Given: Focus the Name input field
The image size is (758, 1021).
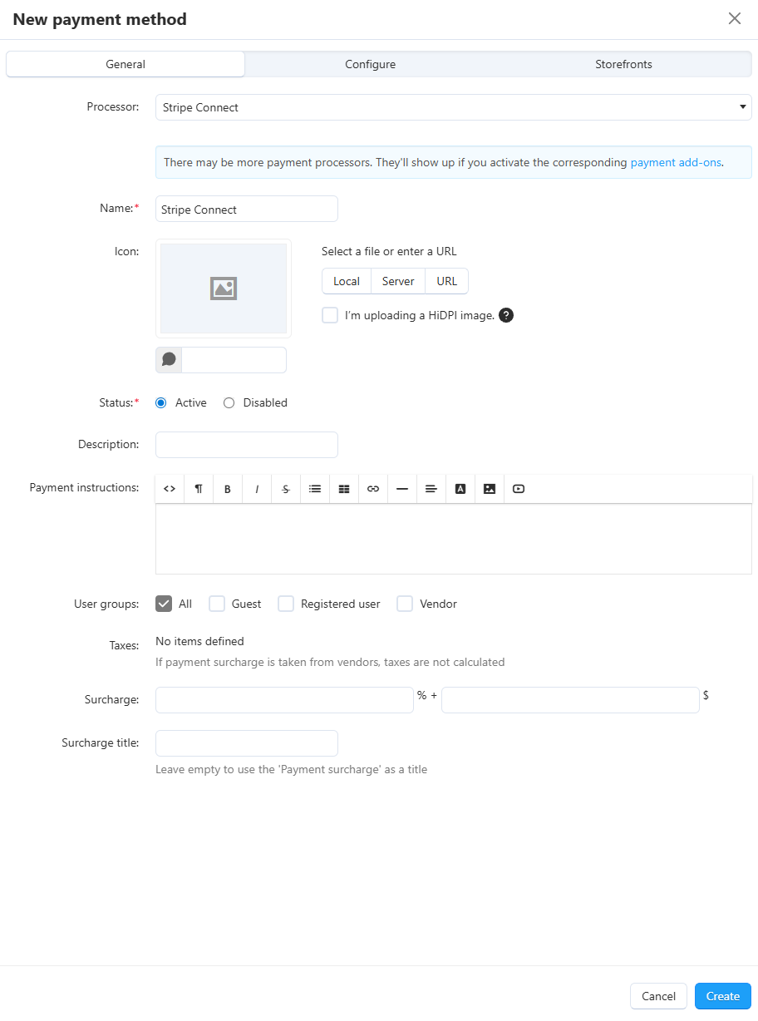Looking at the screenshot, I should coord(247,209).
